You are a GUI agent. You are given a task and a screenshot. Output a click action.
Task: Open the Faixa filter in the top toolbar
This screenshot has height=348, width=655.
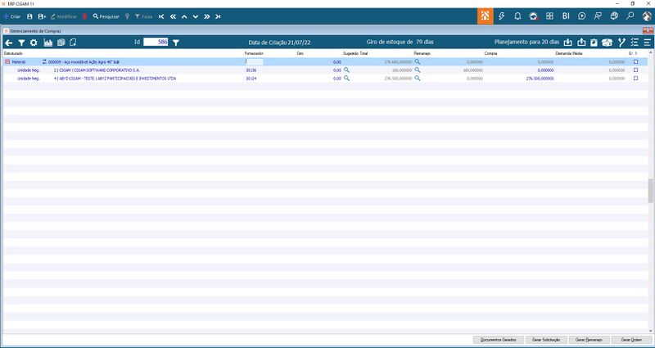143,16
